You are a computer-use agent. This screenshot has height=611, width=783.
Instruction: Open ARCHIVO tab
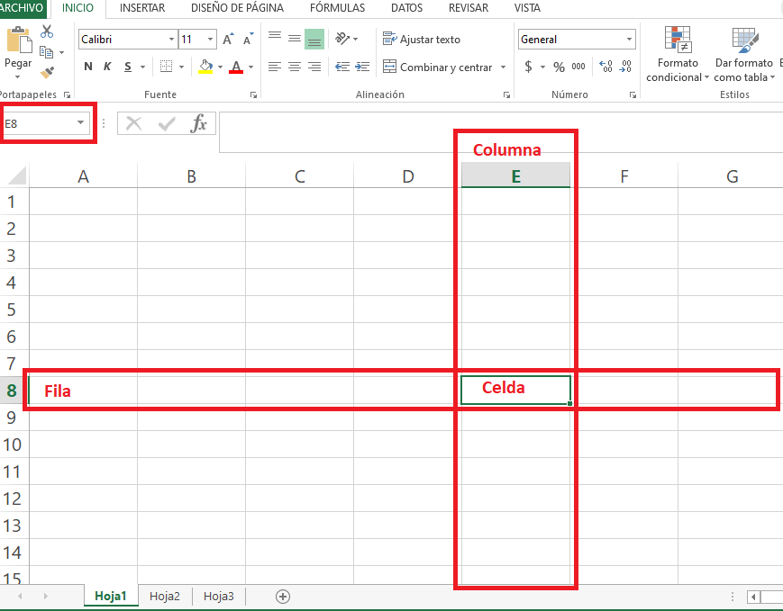tap(23, 8)
